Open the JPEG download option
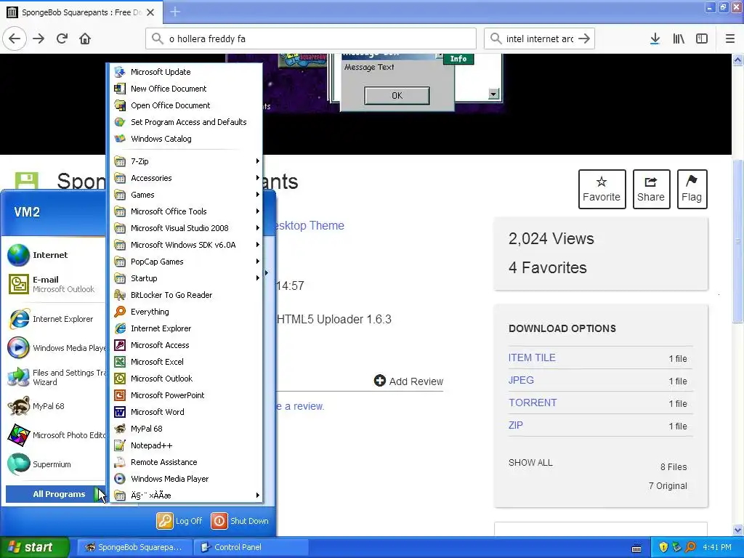Viewport: 744px width, 558px height. pos(521,380)
